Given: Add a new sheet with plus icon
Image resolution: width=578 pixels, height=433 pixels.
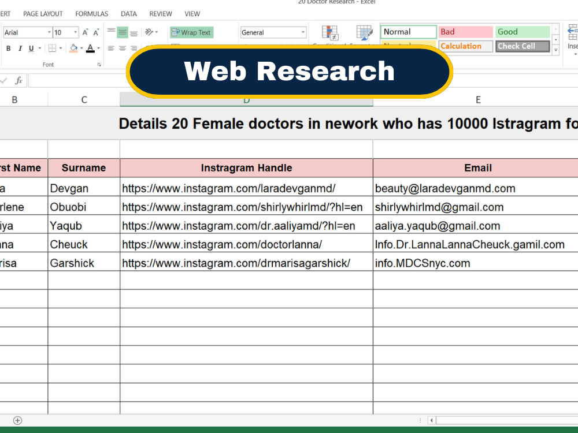Looking at the screenshot, I should coord(17,420).
